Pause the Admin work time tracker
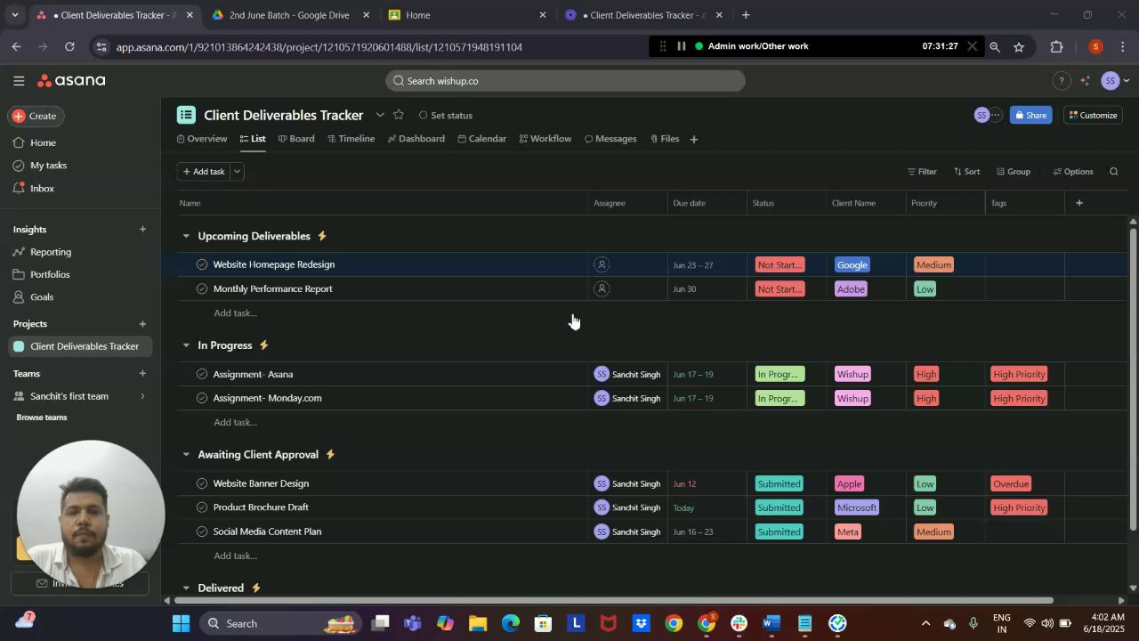This screenshot has width=1139, height=641. (x=682, y=46)
